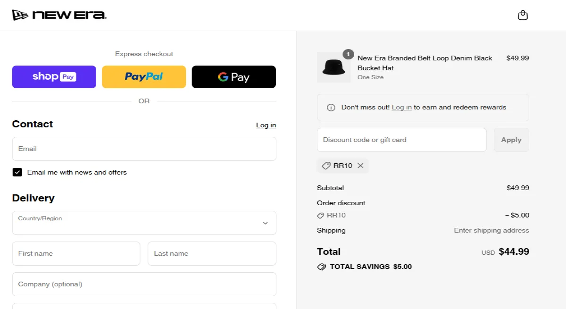Remove the RR10 discount code
Screen dimensions: 566x309
[x=360, y=166]
